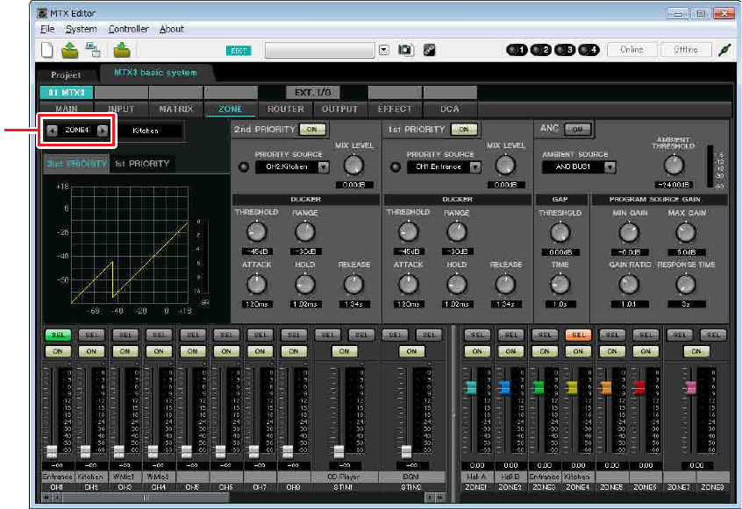Screen dimensions: 742x509
Task: Open the System menu
Action: [x=81, y=29]
